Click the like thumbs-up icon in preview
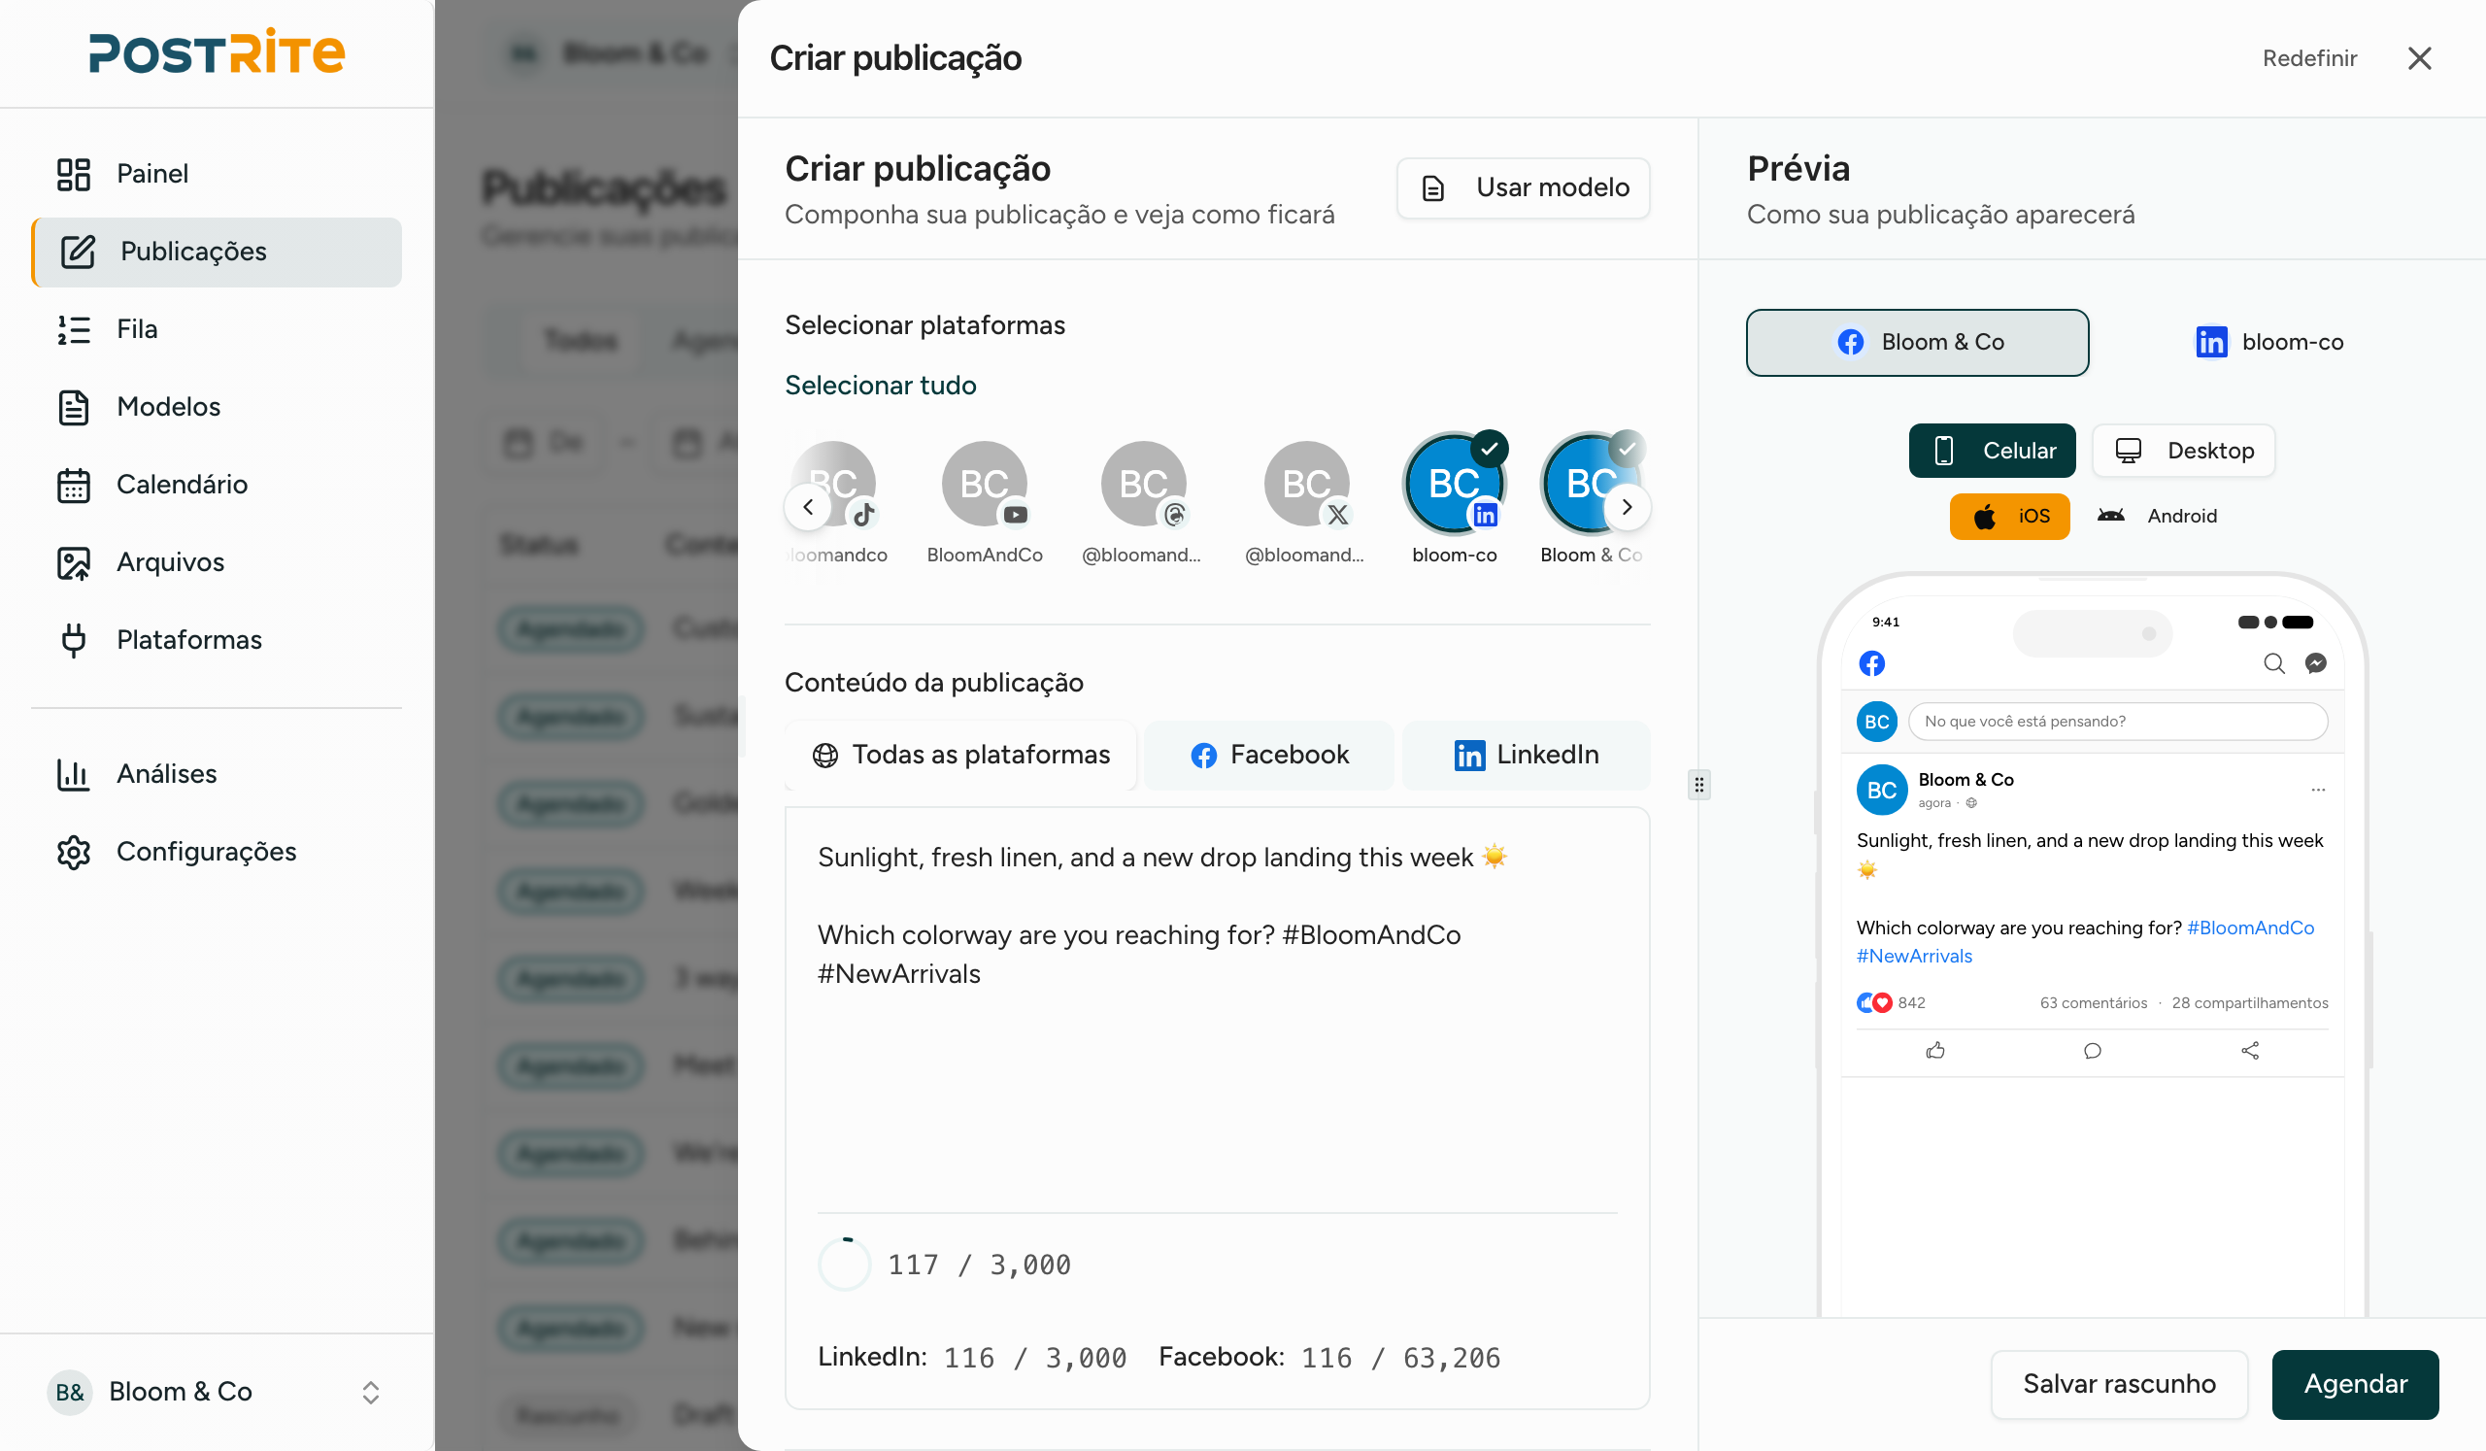This screenshot has height=1451, width=2486. 1934,1051
